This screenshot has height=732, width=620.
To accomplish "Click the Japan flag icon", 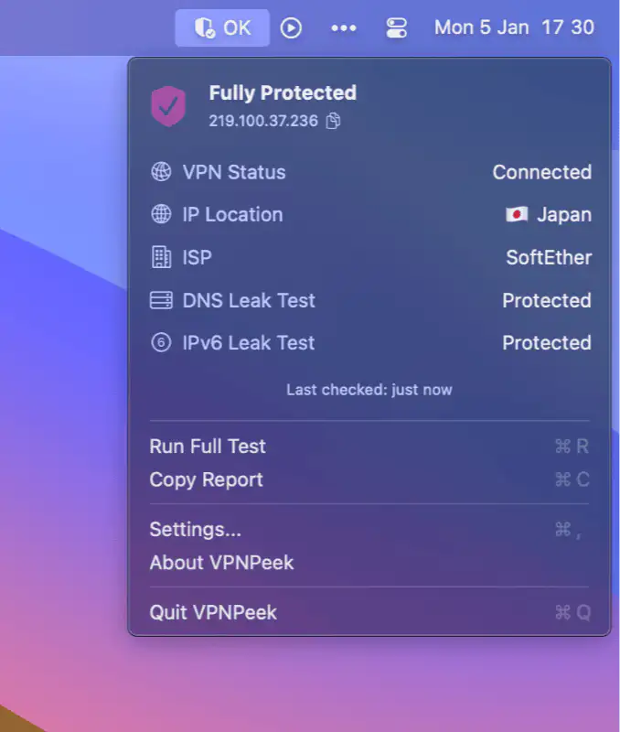I will tap(517, 214).
